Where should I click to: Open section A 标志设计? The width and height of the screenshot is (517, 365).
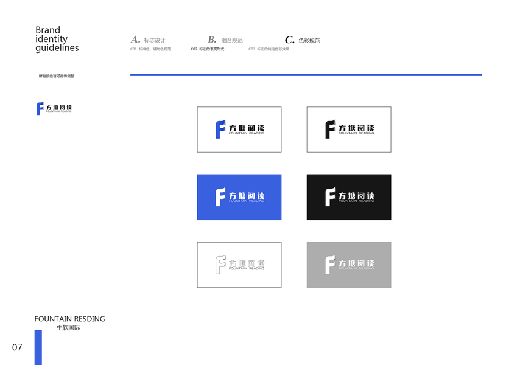click(x=155, y=41)
